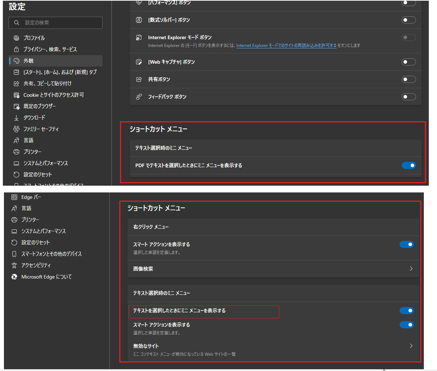Turn on the フィードバック ボタン switch
The width and height of the screenshot is (437, 371).
[409, 97]
